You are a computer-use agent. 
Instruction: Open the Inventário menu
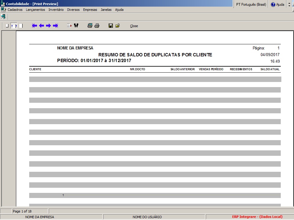tap(56, 10)
